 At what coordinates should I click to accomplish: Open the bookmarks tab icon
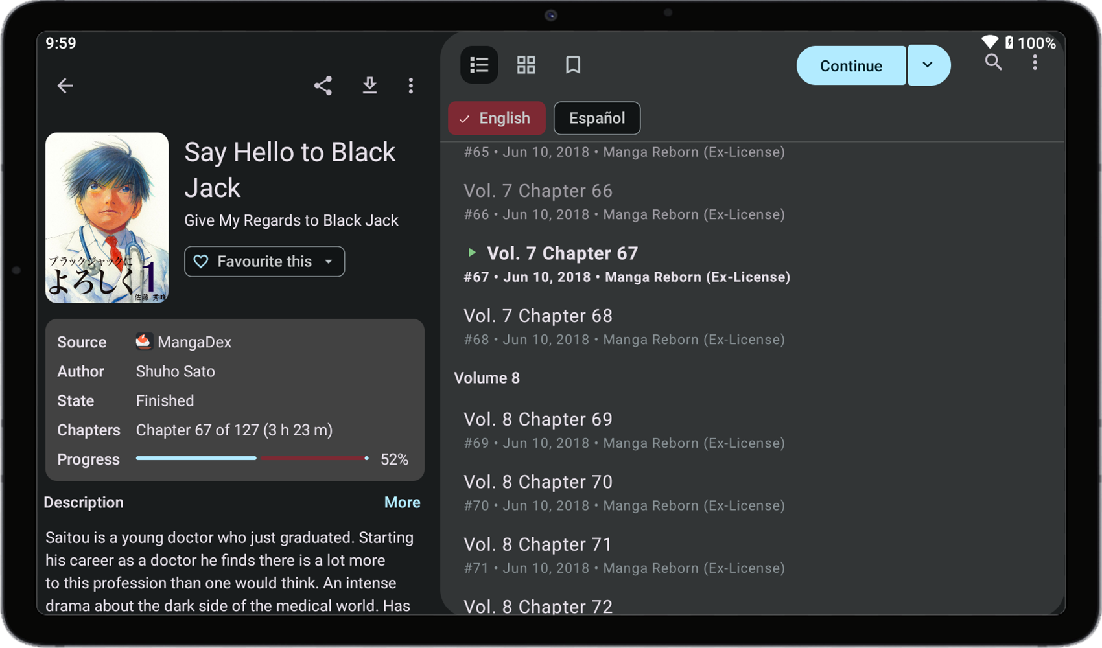(572, 65)
